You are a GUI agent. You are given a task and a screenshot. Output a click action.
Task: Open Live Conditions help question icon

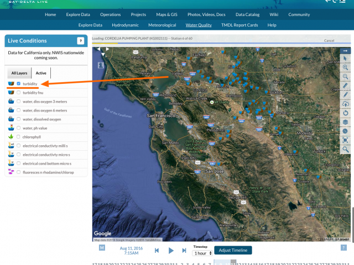click(x=81, y=41)
